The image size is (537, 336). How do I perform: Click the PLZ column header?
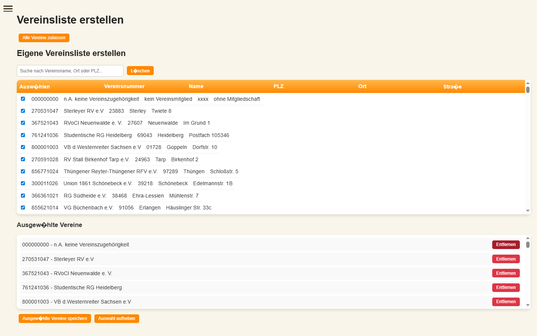click(x=278, y=86)
